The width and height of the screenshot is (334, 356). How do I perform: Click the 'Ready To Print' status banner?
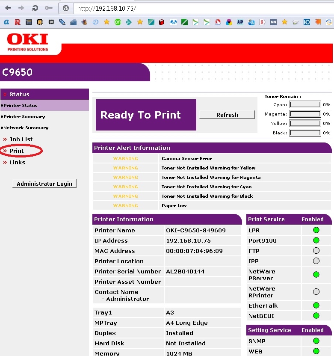[x=146, y=115]
